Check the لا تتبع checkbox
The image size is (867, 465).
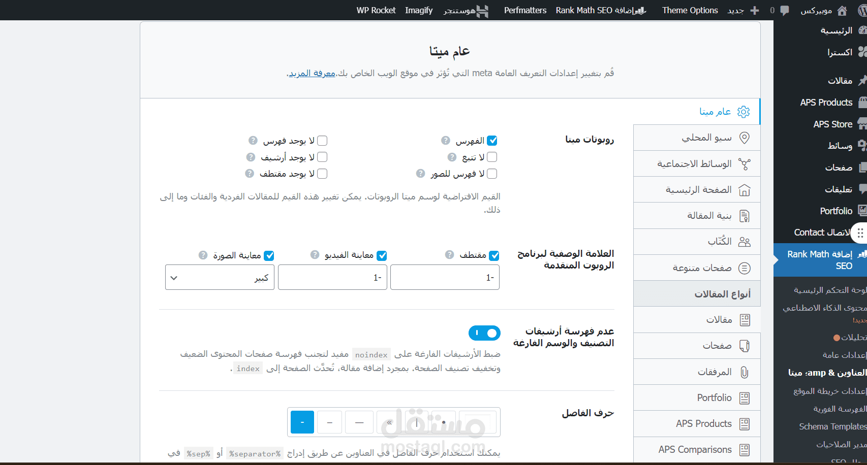(x=492, y=157)
